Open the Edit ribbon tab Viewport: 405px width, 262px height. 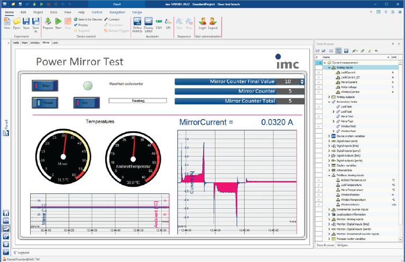23,12
